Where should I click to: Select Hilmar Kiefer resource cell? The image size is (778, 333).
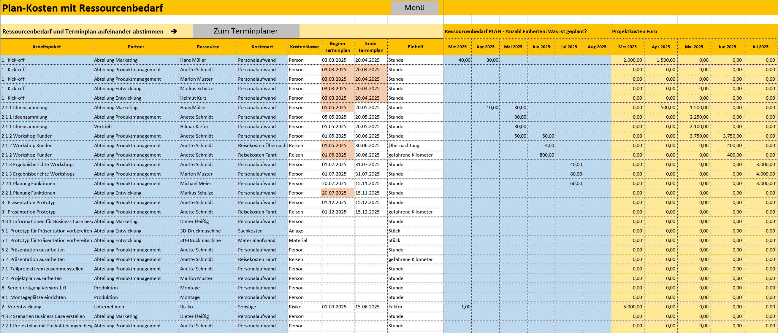(x=208, y=126)
